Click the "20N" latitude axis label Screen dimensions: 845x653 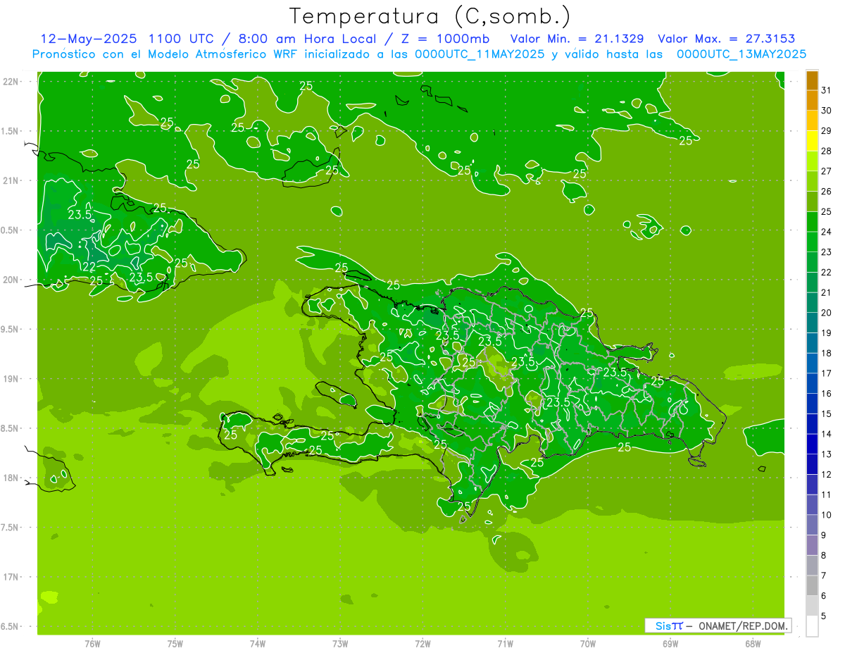pos(11,280)
